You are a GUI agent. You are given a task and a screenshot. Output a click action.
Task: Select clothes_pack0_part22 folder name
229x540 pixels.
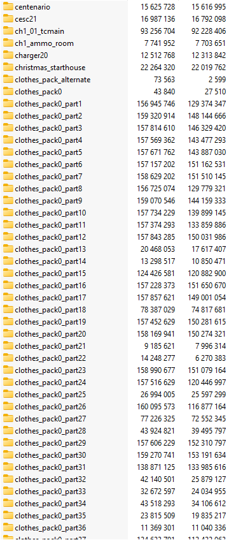click(x=50, y=358)
